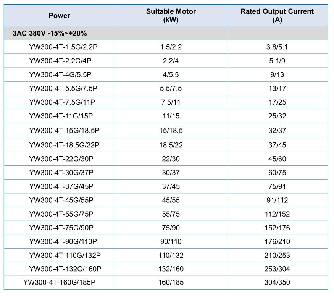The width and height of the screenshot is (334, 296).
Task: Select model YW300-4T-22G/30P
Action: (x=61, y=159)
